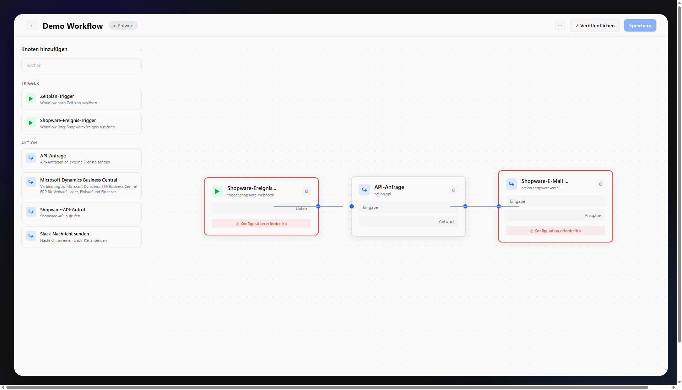This screenshot has height=390, width=682.
Task: Select the Zeitplan-Trigger play icon
Action: 31,99
